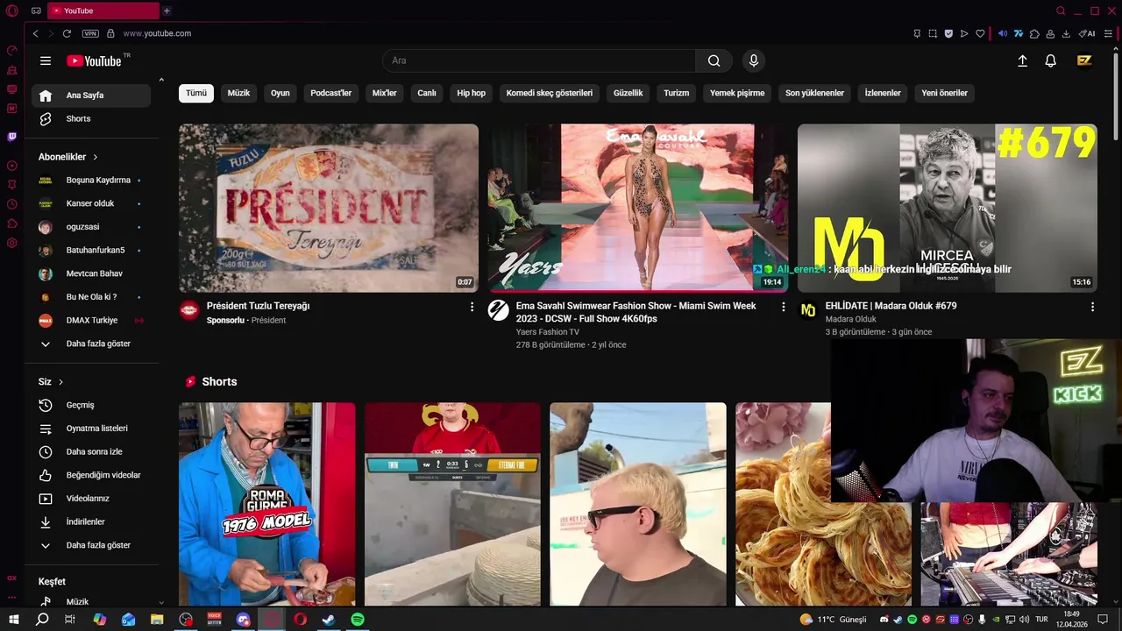Open Beğendiğim videolar in sidebar
The image size is (1122, 631).
point(91,475)
